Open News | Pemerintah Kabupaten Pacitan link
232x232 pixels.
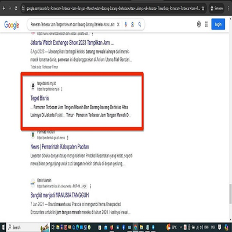click(60, 147)
